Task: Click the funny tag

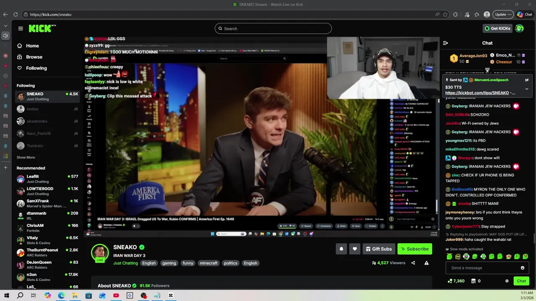Action: pyautogui.click(x=188, y=263)
